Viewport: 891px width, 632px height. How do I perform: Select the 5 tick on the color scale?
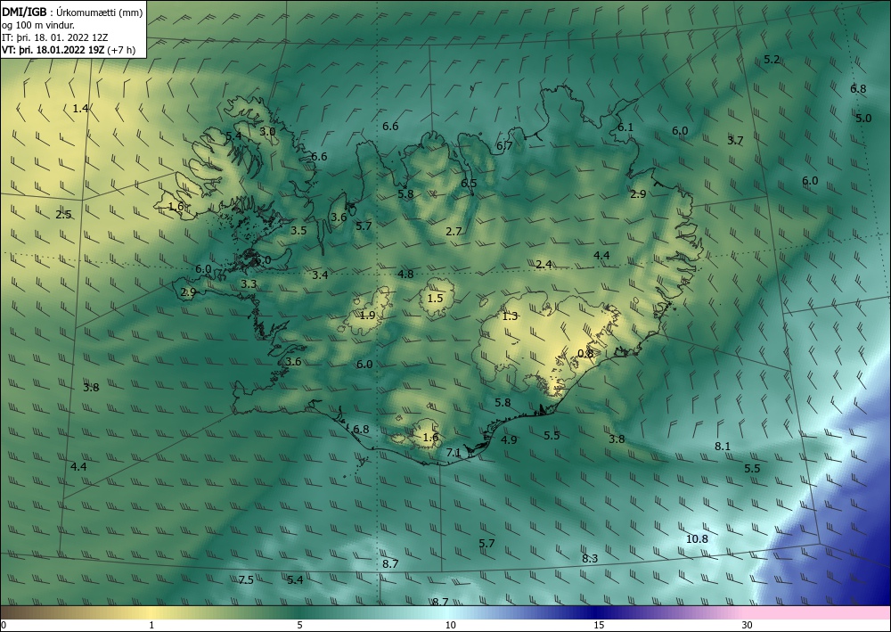pos(299,626)
